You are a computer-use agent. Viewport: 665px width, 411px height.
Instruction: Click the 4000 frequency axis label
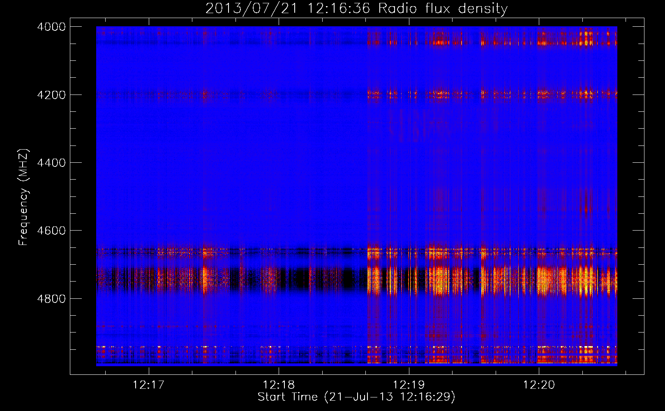51,27
